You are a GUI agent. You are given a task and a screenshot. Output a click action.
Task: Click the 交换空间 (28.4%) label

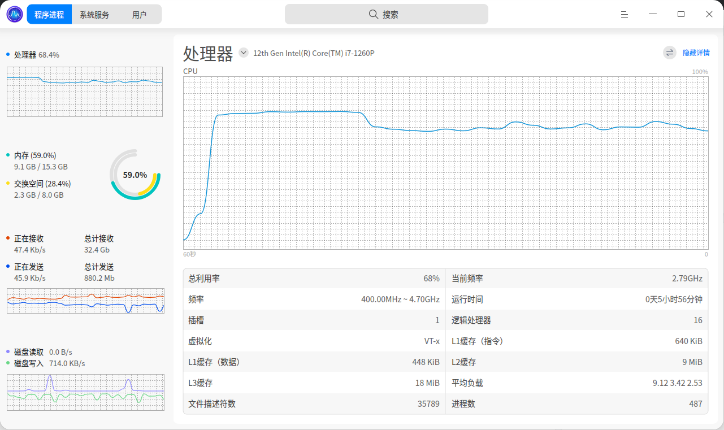[42, 184]
